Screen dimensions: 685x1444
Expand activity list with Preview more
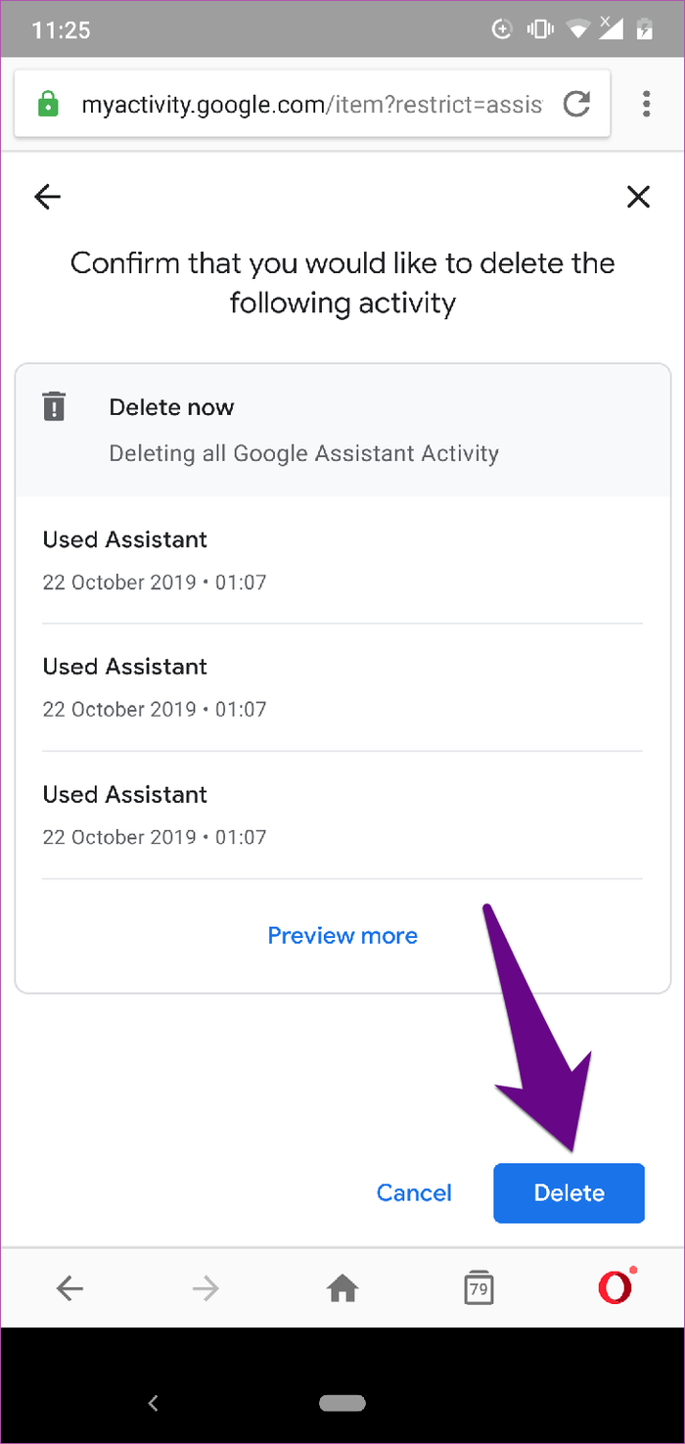pyautogui.click(x=342, y=935)
